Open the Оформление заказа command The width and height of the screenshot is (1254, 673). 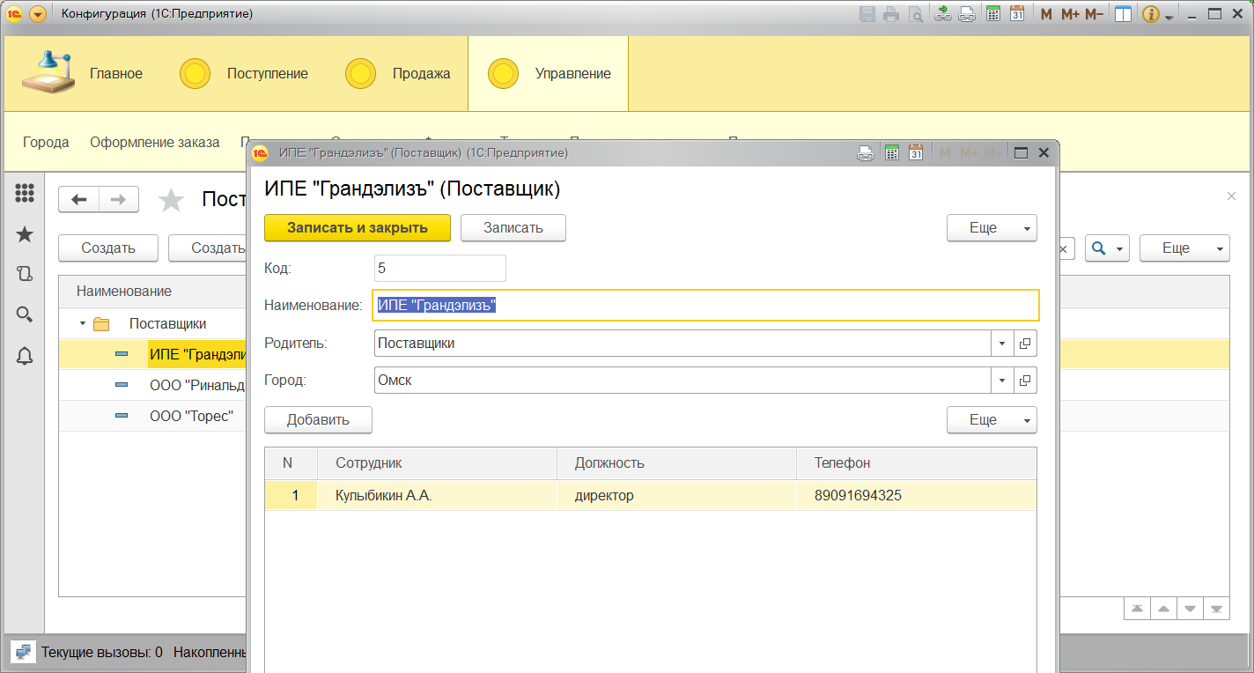coord(155,142)
